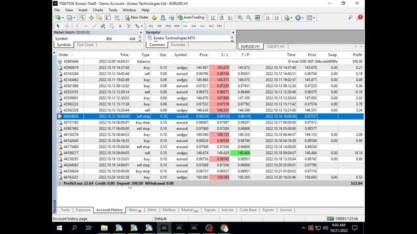Open the Indicators list icon
The image size is (417, 234).
click(287, 18)
